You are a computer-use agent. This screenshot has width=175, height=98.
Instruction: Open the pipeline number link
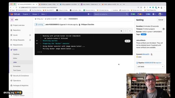click(149, 63)
